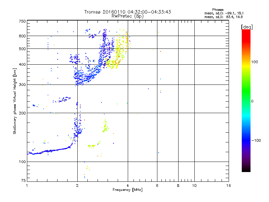The width and height of the screenshot is (269, 202).
Task: Click the y-axis tick label '300'
Action: pyautogui.click(x=22, y=85)
